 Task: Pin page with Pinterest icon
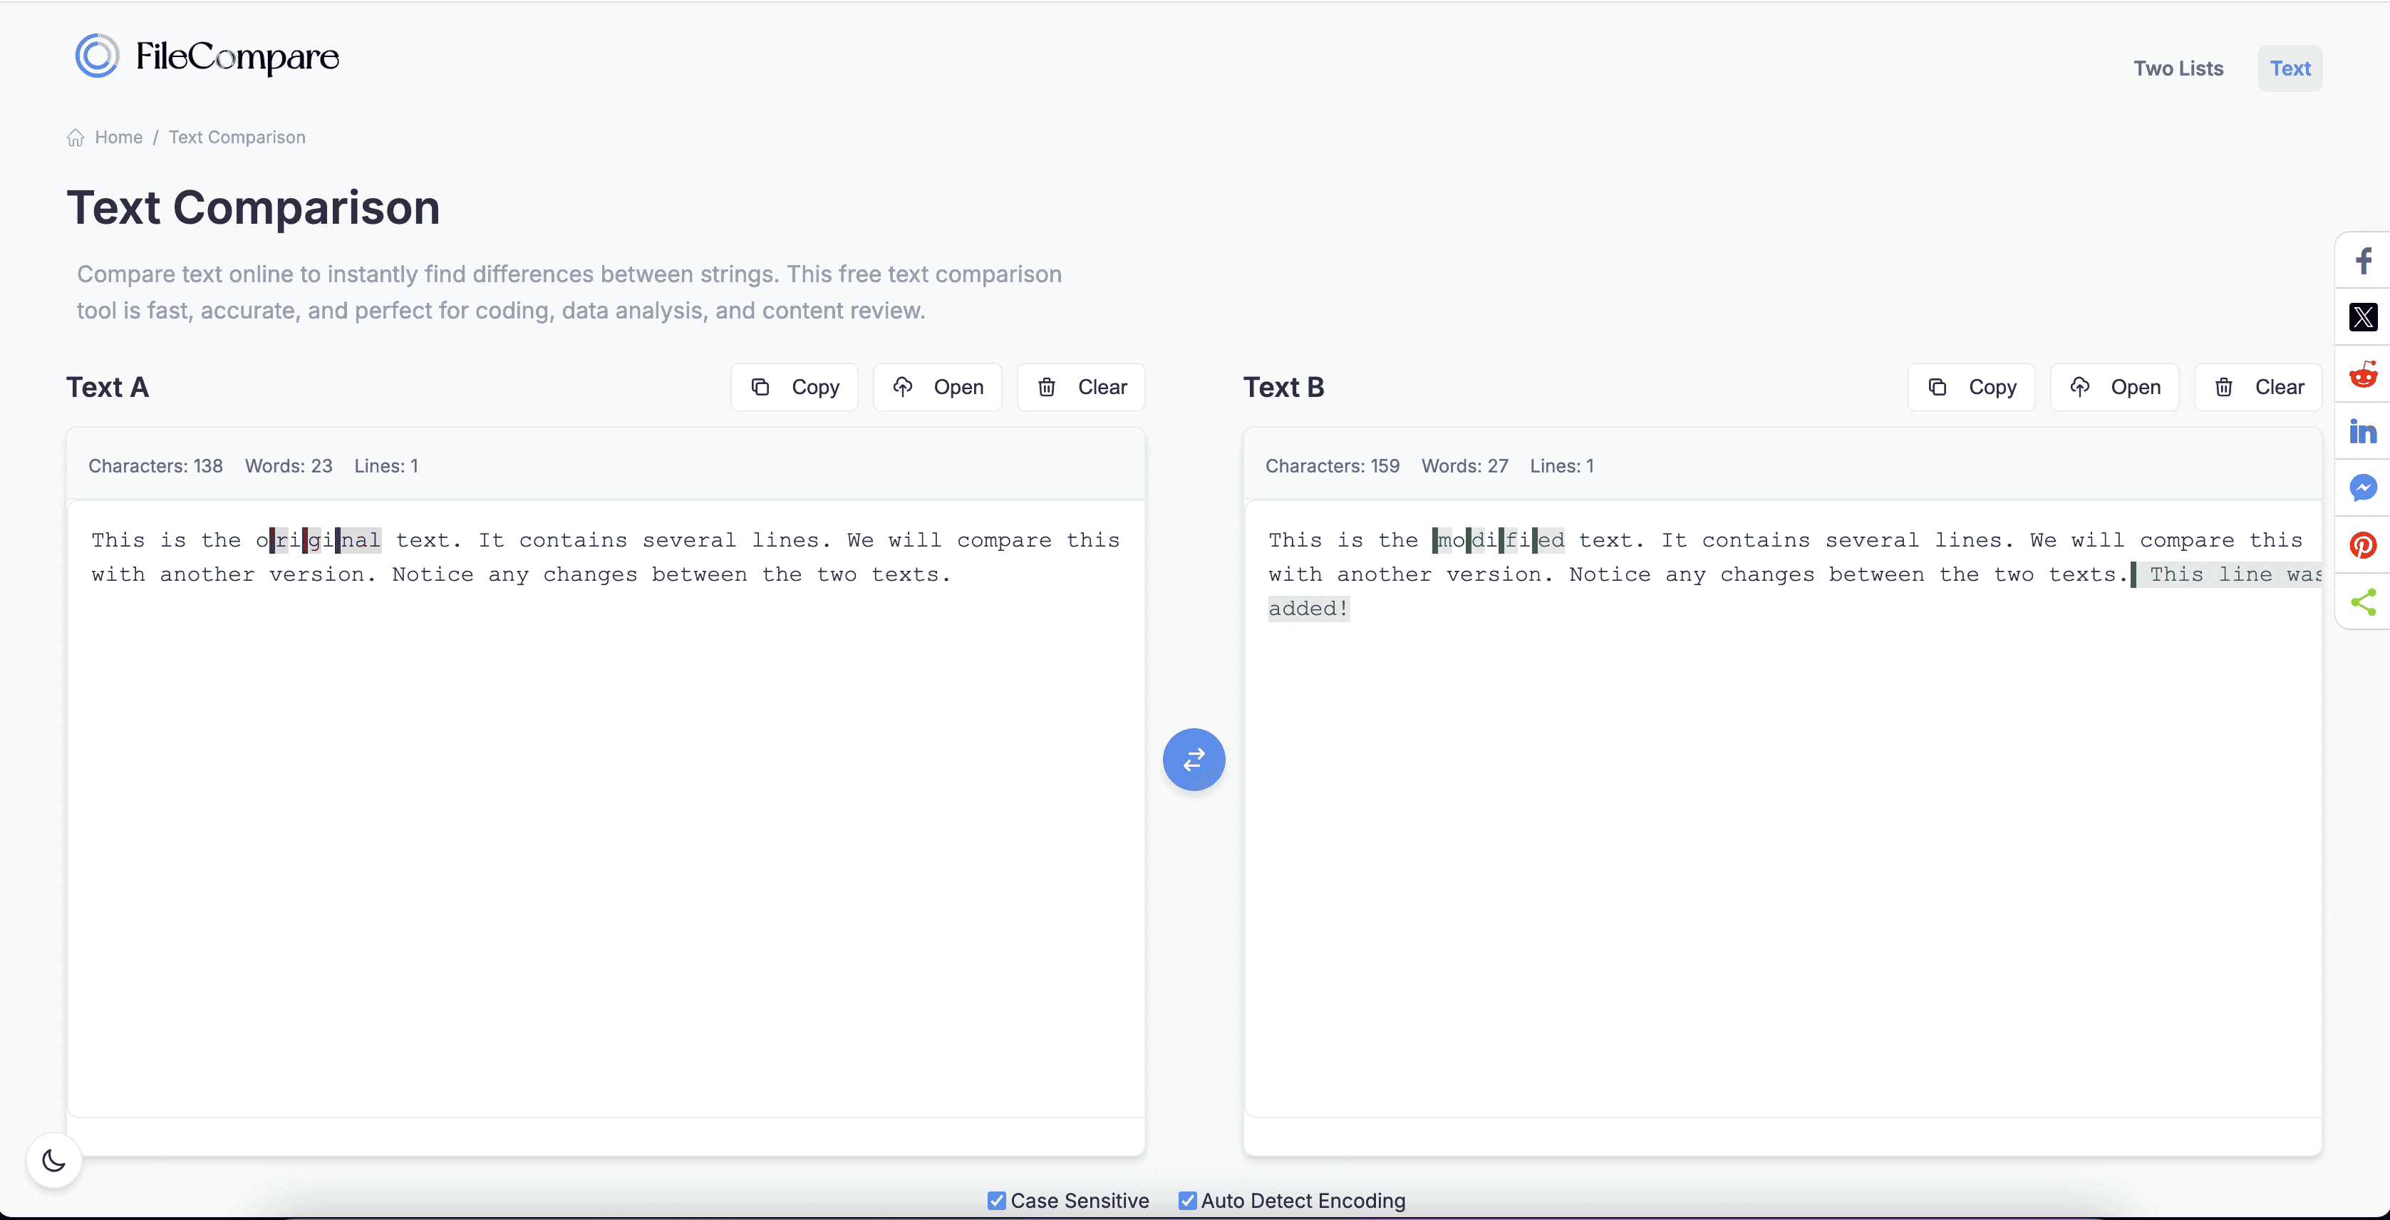tap(2363, 546)
